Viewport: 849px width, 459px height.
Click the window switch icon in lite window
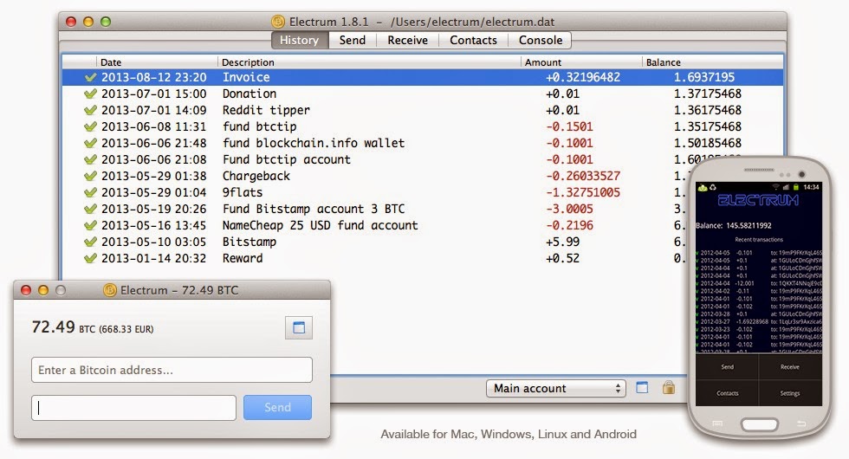[x=299, y=327]
